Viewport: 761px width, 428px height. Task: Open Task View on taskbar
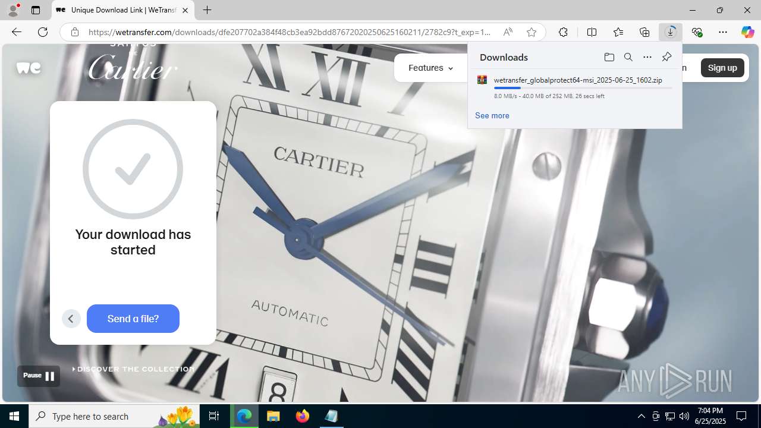point(214,416)
